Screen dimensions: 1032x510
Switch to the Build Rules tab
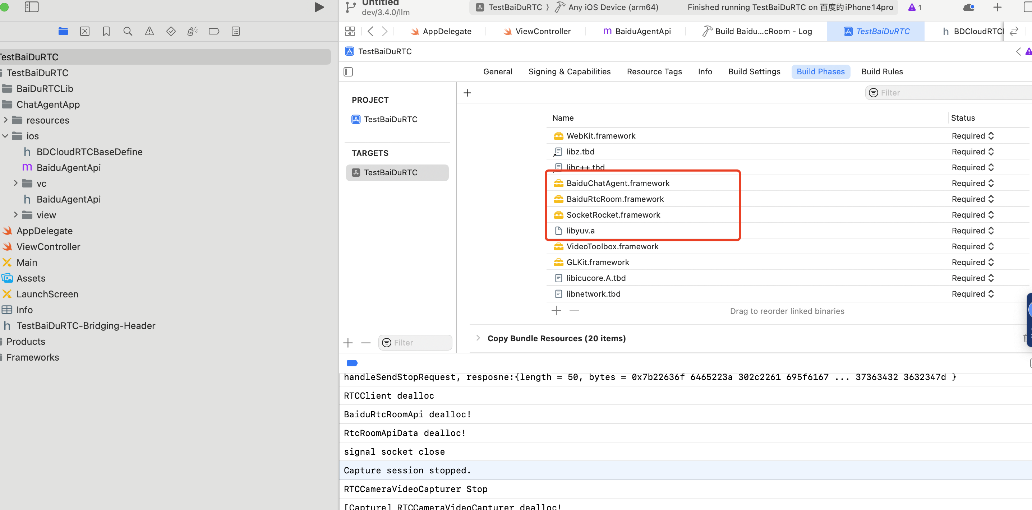[882, 72]
